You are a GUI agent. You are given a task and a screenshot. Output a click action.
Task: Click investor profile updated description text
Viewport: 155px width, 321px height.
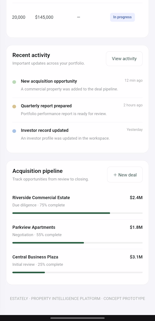(x=65, y=138)
